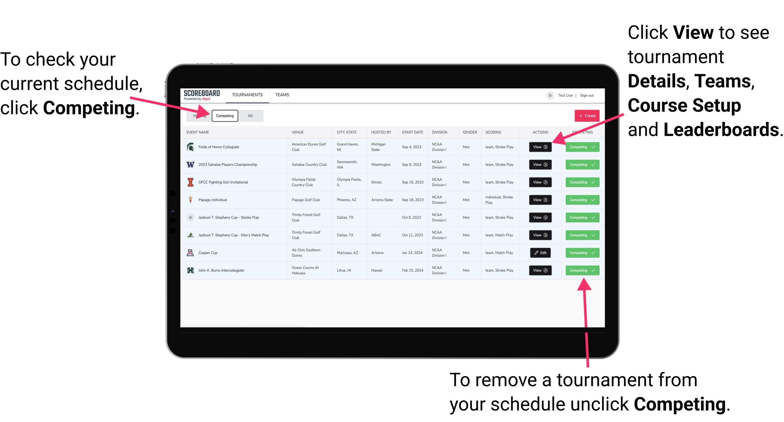Select the All filter tab

point(249,115)
